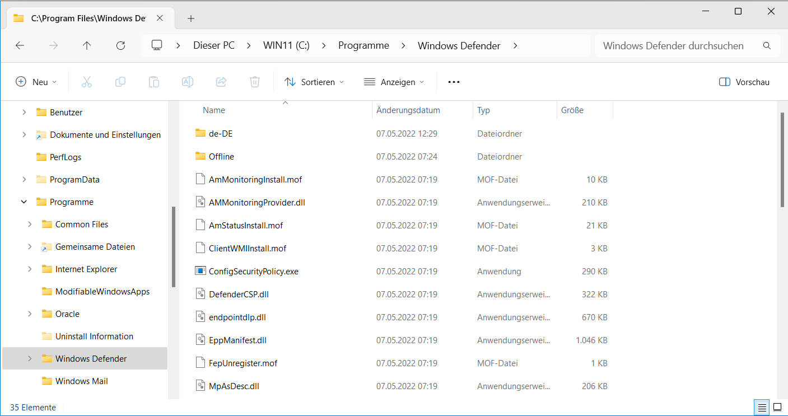Click the rename icon in toolbar
The image size is (788, 416).
188,82
